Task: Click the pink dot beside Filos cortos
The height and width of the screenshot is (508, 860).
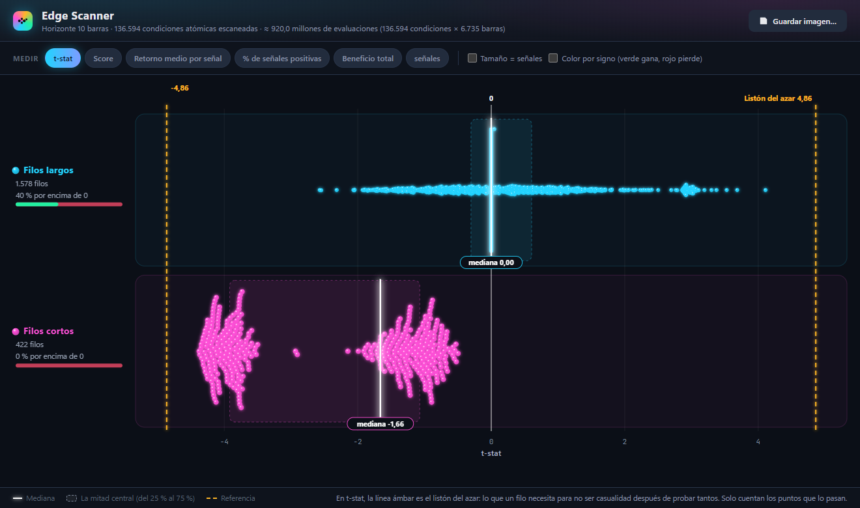Action: (x=16, y=331)
